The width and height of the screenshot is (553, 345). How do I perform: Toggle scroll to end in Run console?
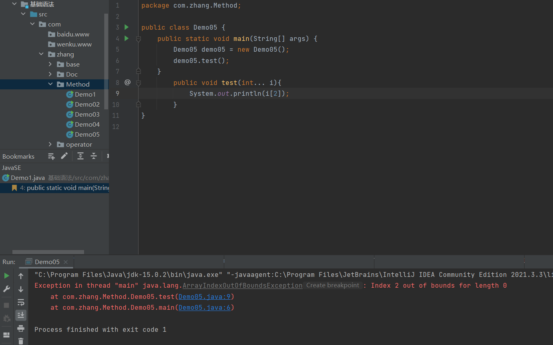(x=21, y=315)
